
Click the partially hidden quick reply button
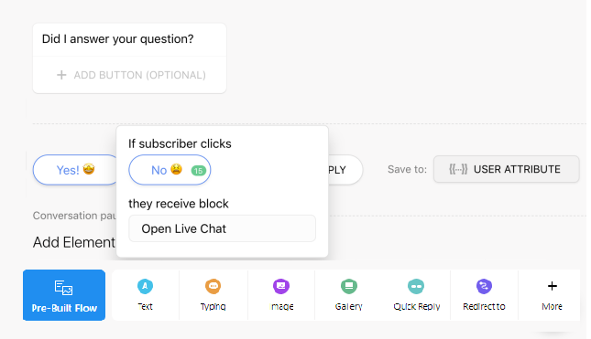click(x=345, y=170)
